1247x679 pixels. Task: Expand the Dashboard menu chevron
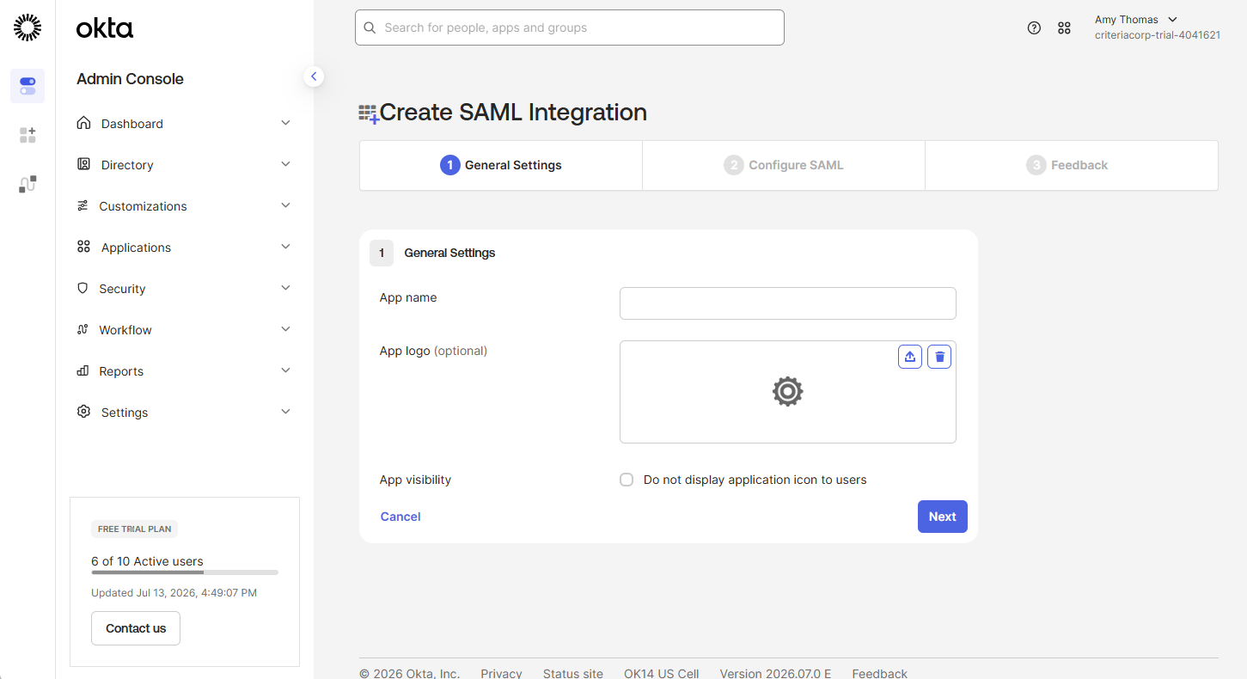click(x=285, y=123)
